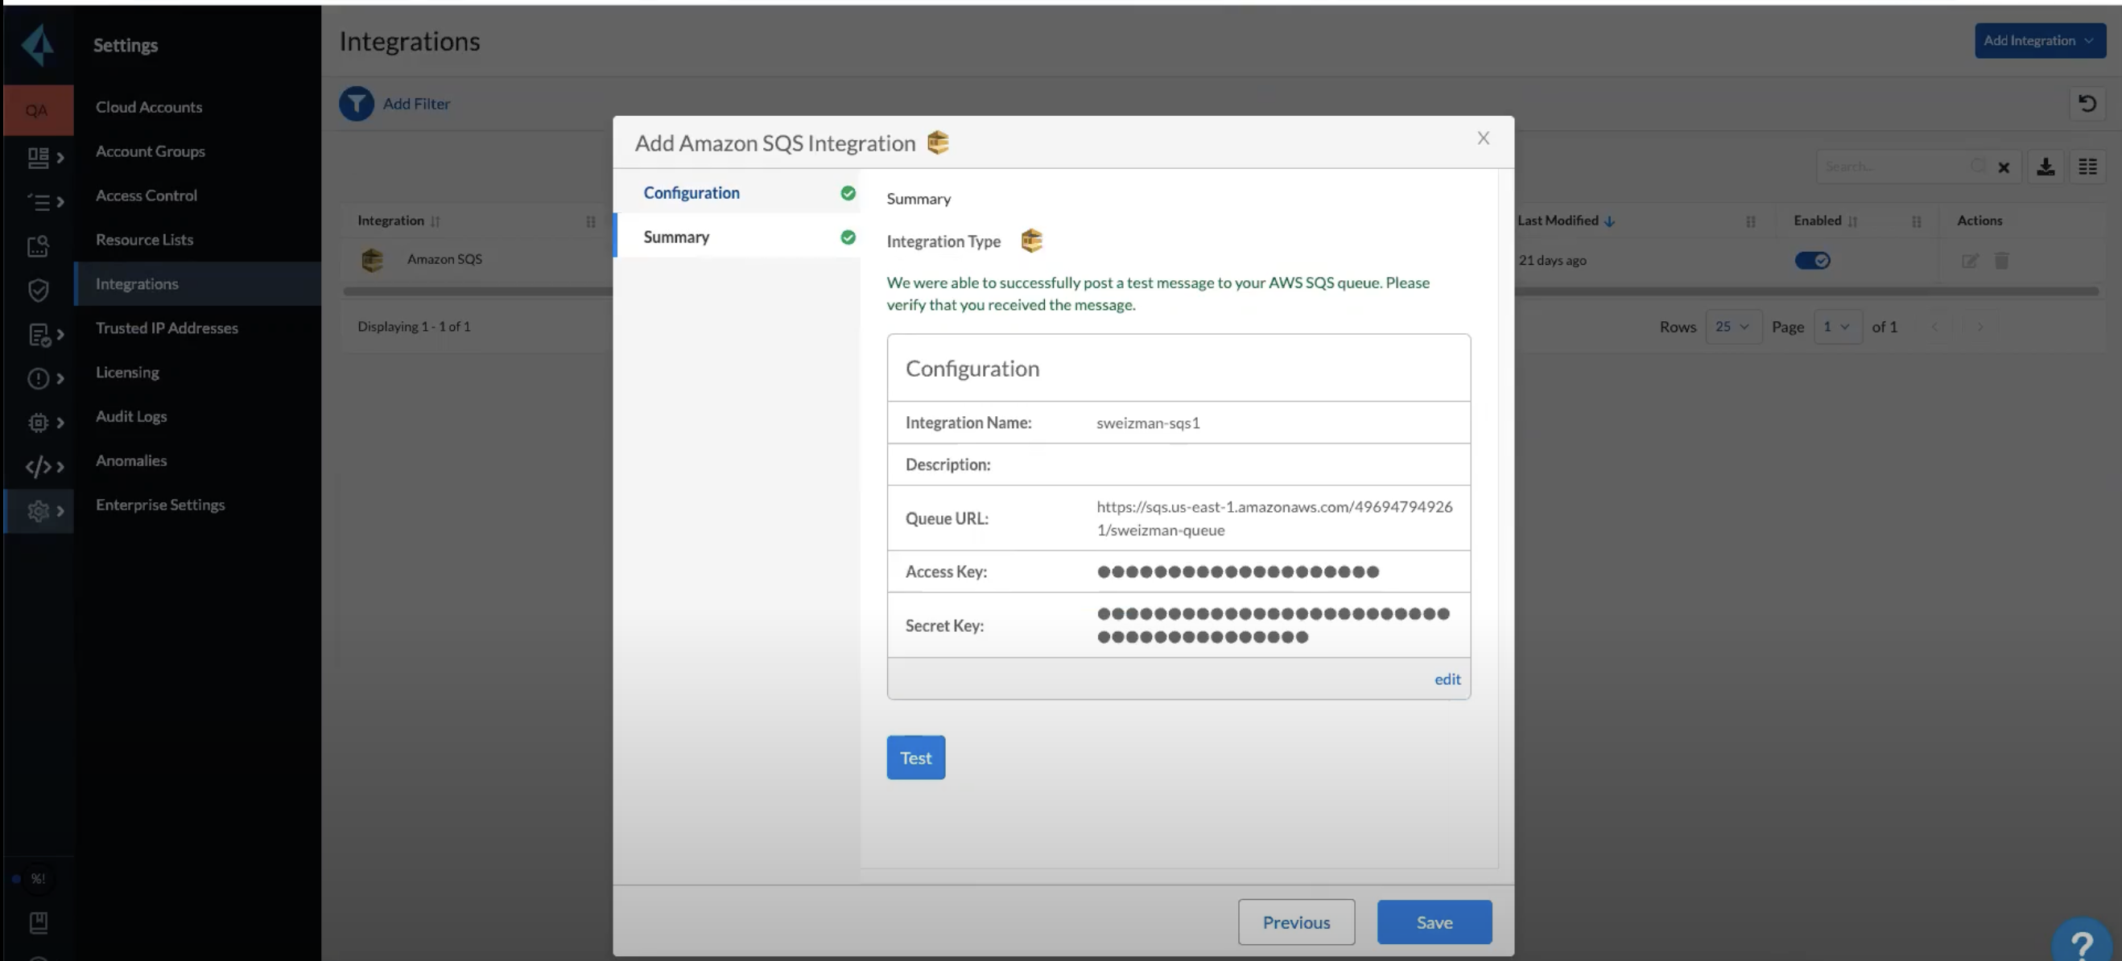Viewport: 2122px width, 961px height.
Task: Click the Amazon SQS icon in table row
Action: pos(373,260)
